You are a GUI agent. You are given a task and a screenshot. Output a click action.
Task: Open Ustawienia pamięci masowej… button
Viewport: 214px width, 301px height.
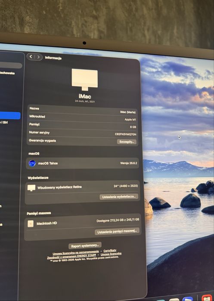[117, 231]
